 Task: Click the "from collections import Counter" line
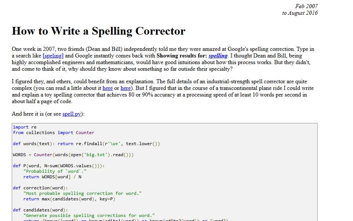(x=53, y=133)
